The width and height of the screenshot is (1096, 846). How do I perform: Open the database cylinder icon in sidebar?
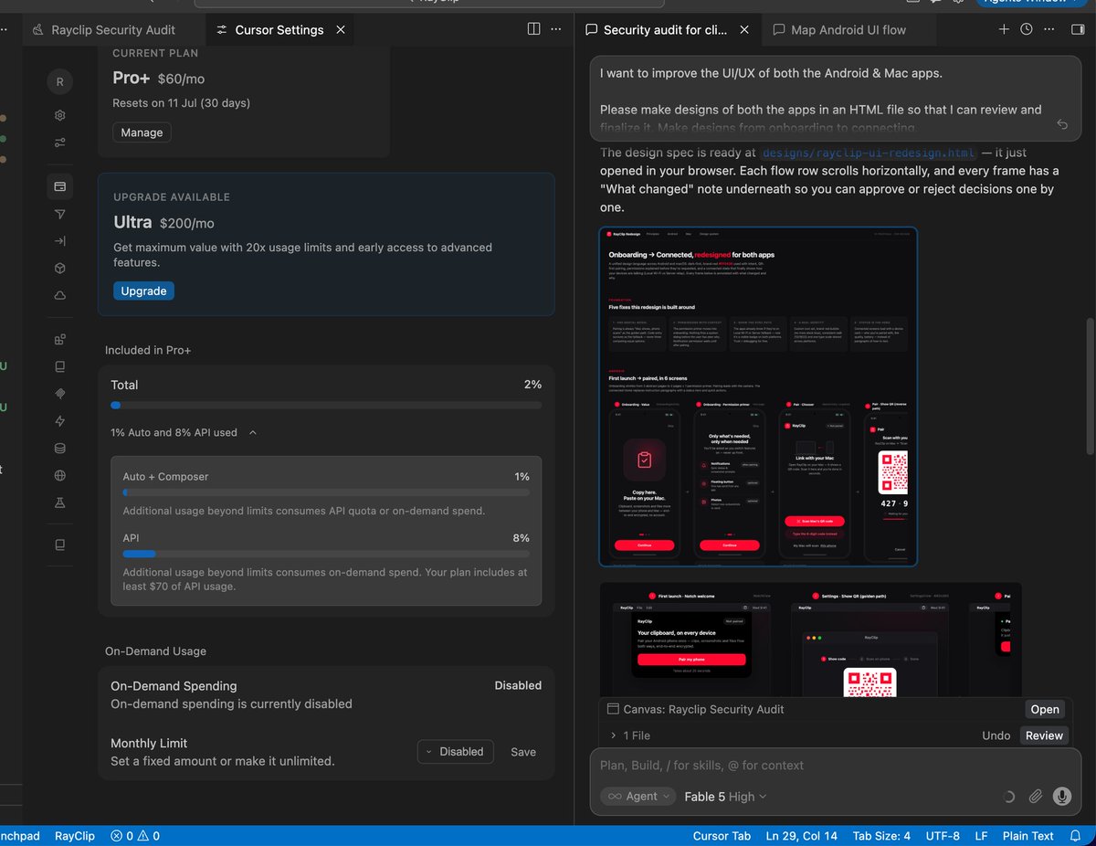coord(60,449)
